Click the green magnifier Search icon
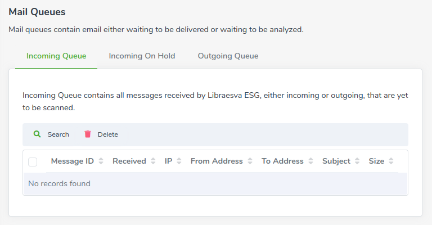 (x=37, y=134)
